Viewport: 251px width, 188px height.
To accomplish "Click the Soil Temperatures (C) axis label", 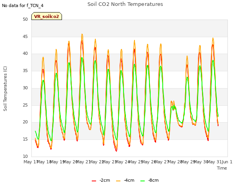I will click(5, 89).
